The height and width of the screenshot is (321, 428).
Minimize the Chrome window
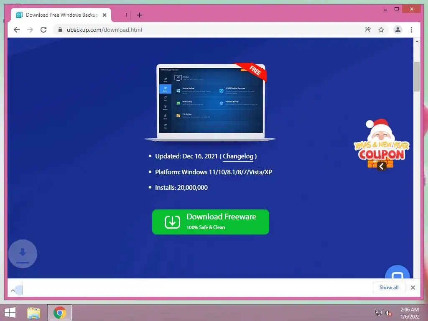pos(385,9)
